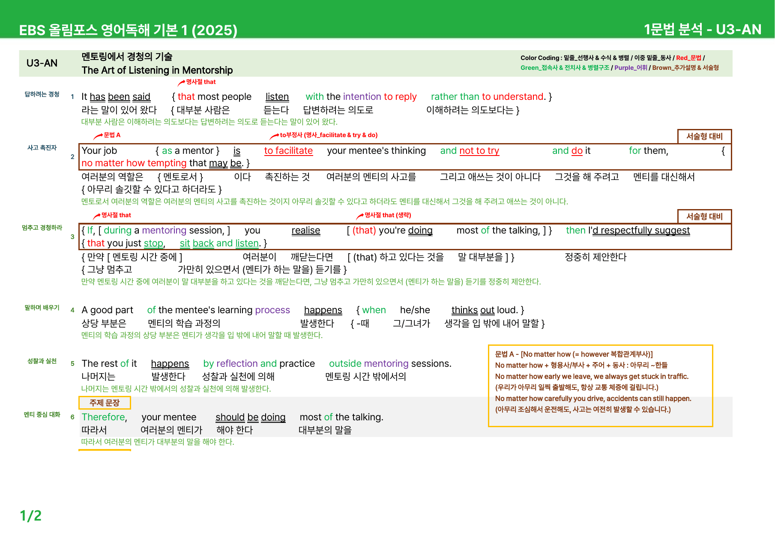Click the '1문법 분석 - U3-AN' header text
The height and width of the screenshot is (548, 775).
(703, 29)
